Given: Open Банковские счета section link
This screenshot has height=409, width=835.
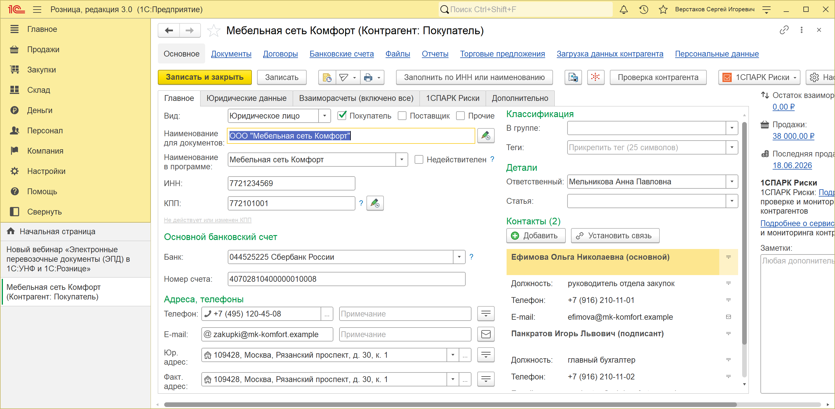Looking at the screenshot, I should tap(341, 54).
